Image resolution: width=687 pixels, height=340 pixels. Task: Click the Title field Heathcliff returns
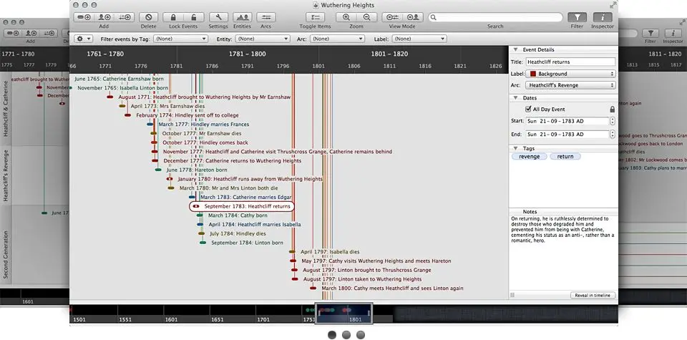point(570,62)
